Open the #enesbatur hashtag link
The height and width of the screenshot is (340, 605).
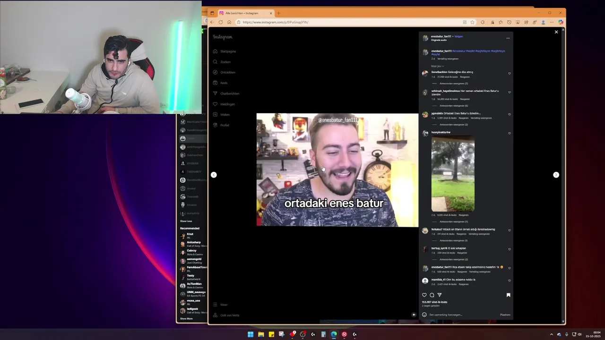point(458,51)
